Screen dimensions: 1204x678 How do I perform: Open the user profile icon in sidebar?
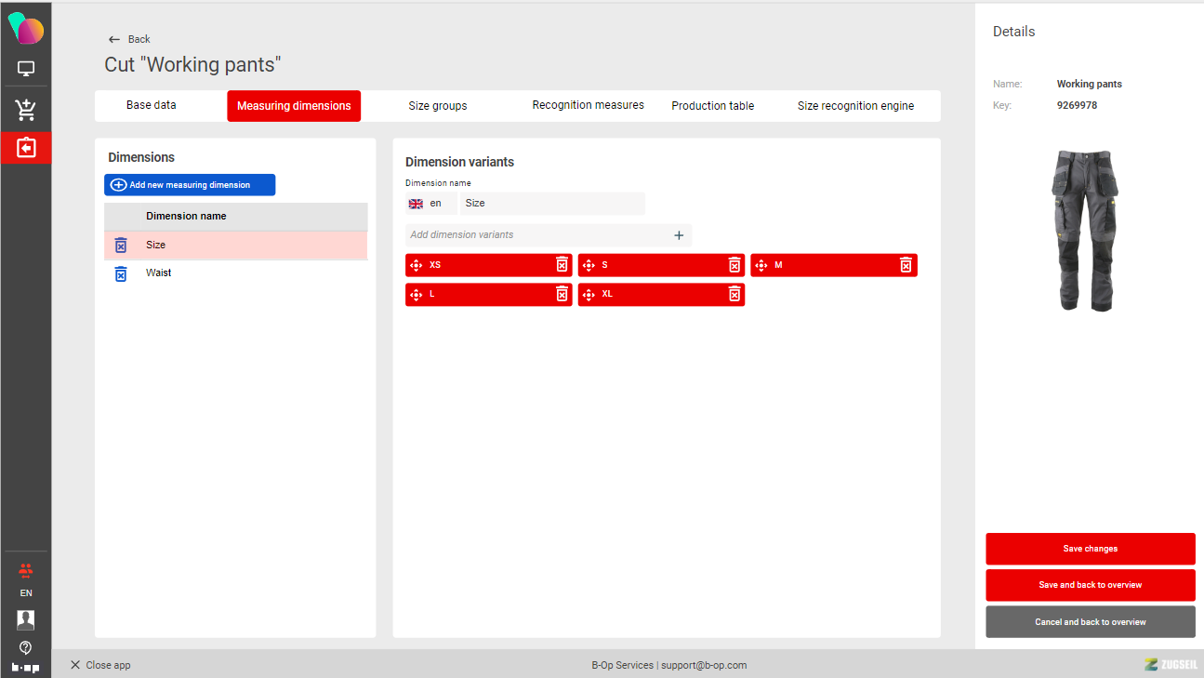pos(26,620)
